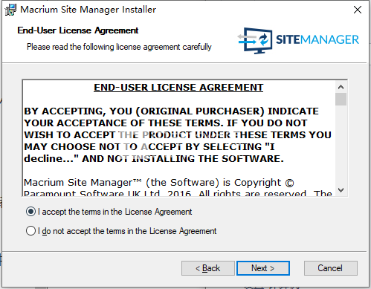This screenshot has height=289, width=371.
Task: Click the "Macrium Site Manager™ (the Software)" copyright line
Action: coord(159,183)
